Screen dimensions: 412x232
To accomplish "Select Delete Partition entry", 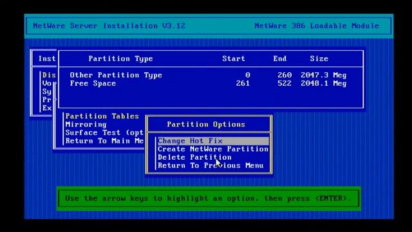I will [194, 157].
